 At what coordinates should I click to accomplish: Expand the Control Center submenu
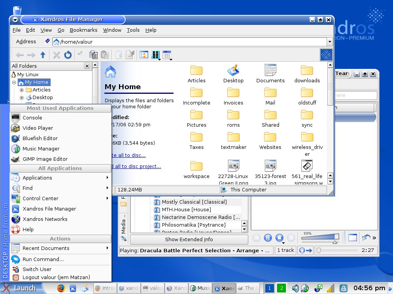coord(60,199)
